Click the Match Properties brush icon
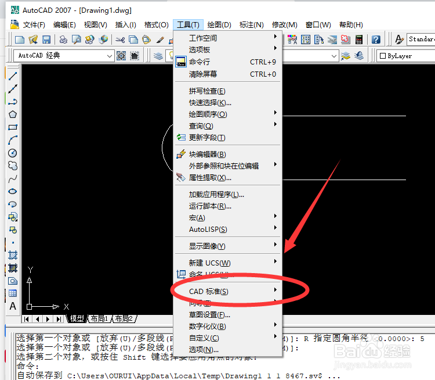Viewport: 435px width, 380px height. (x=160, y=40)
